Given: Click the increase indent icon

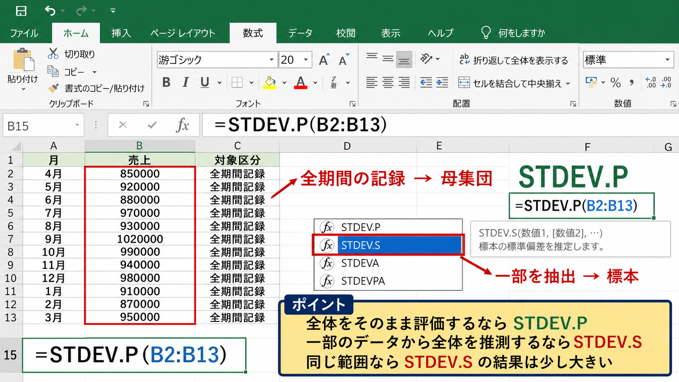Looking at the screenshot, I should 442,83.
